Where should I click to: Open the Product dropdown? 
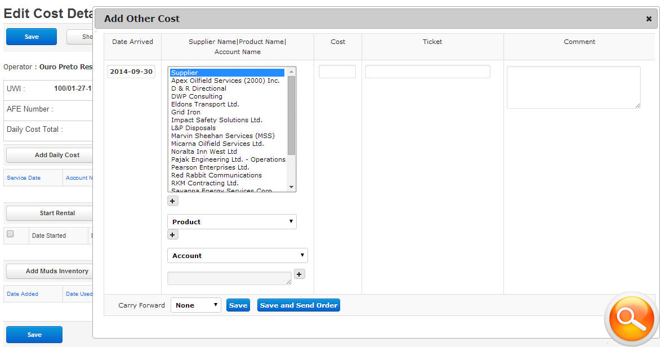tap(231, 222)
